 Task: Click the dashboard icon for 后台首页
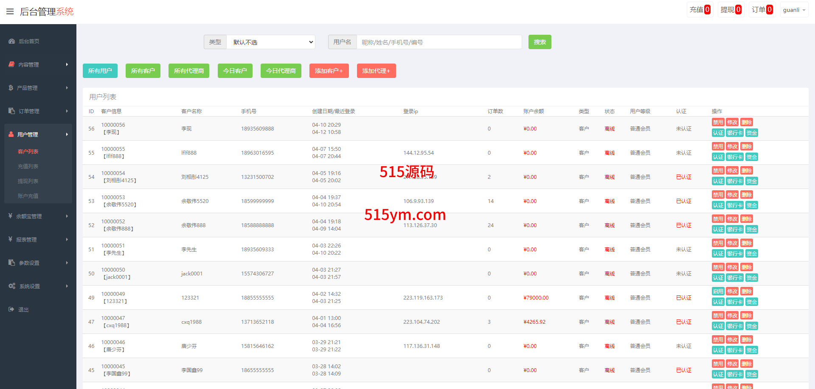point(11,41)
